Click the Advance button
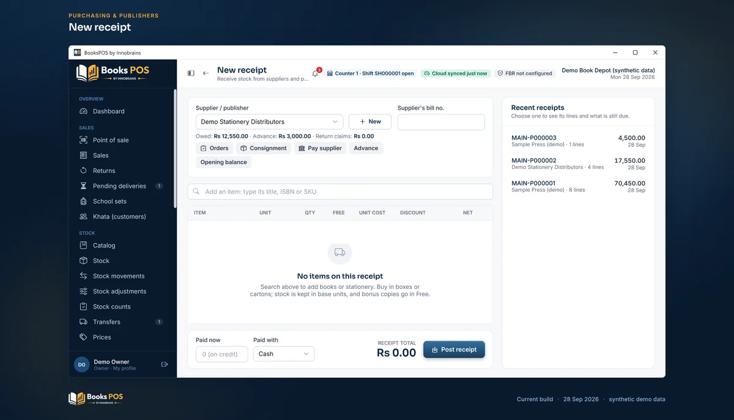 (366, 148)
